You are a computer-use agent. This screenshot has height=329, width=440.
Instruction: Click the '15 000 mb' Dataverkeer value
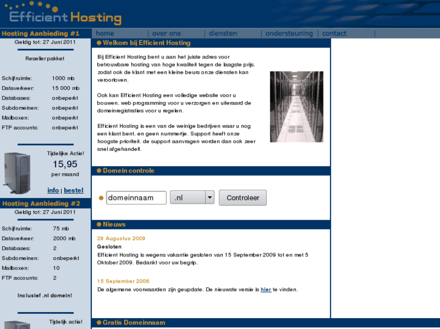65,88
